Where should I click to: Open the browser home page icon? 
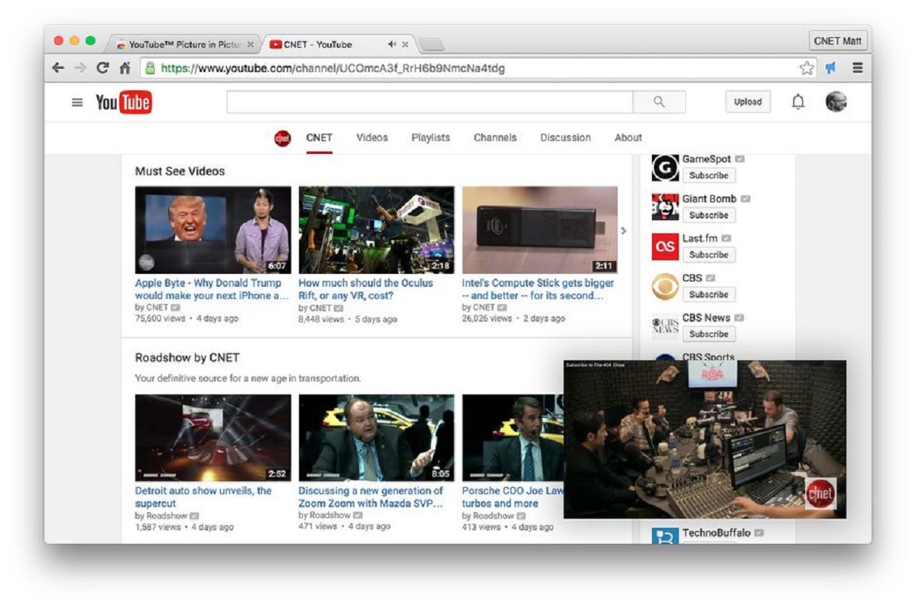click(124, 68)
